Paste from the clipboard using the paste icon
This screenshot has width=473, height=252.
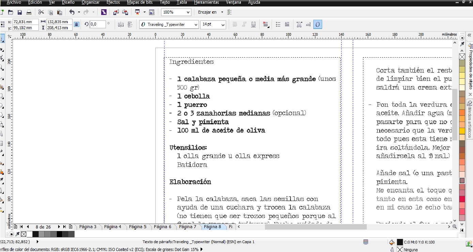pyautogui.click(x=59, y=12)
